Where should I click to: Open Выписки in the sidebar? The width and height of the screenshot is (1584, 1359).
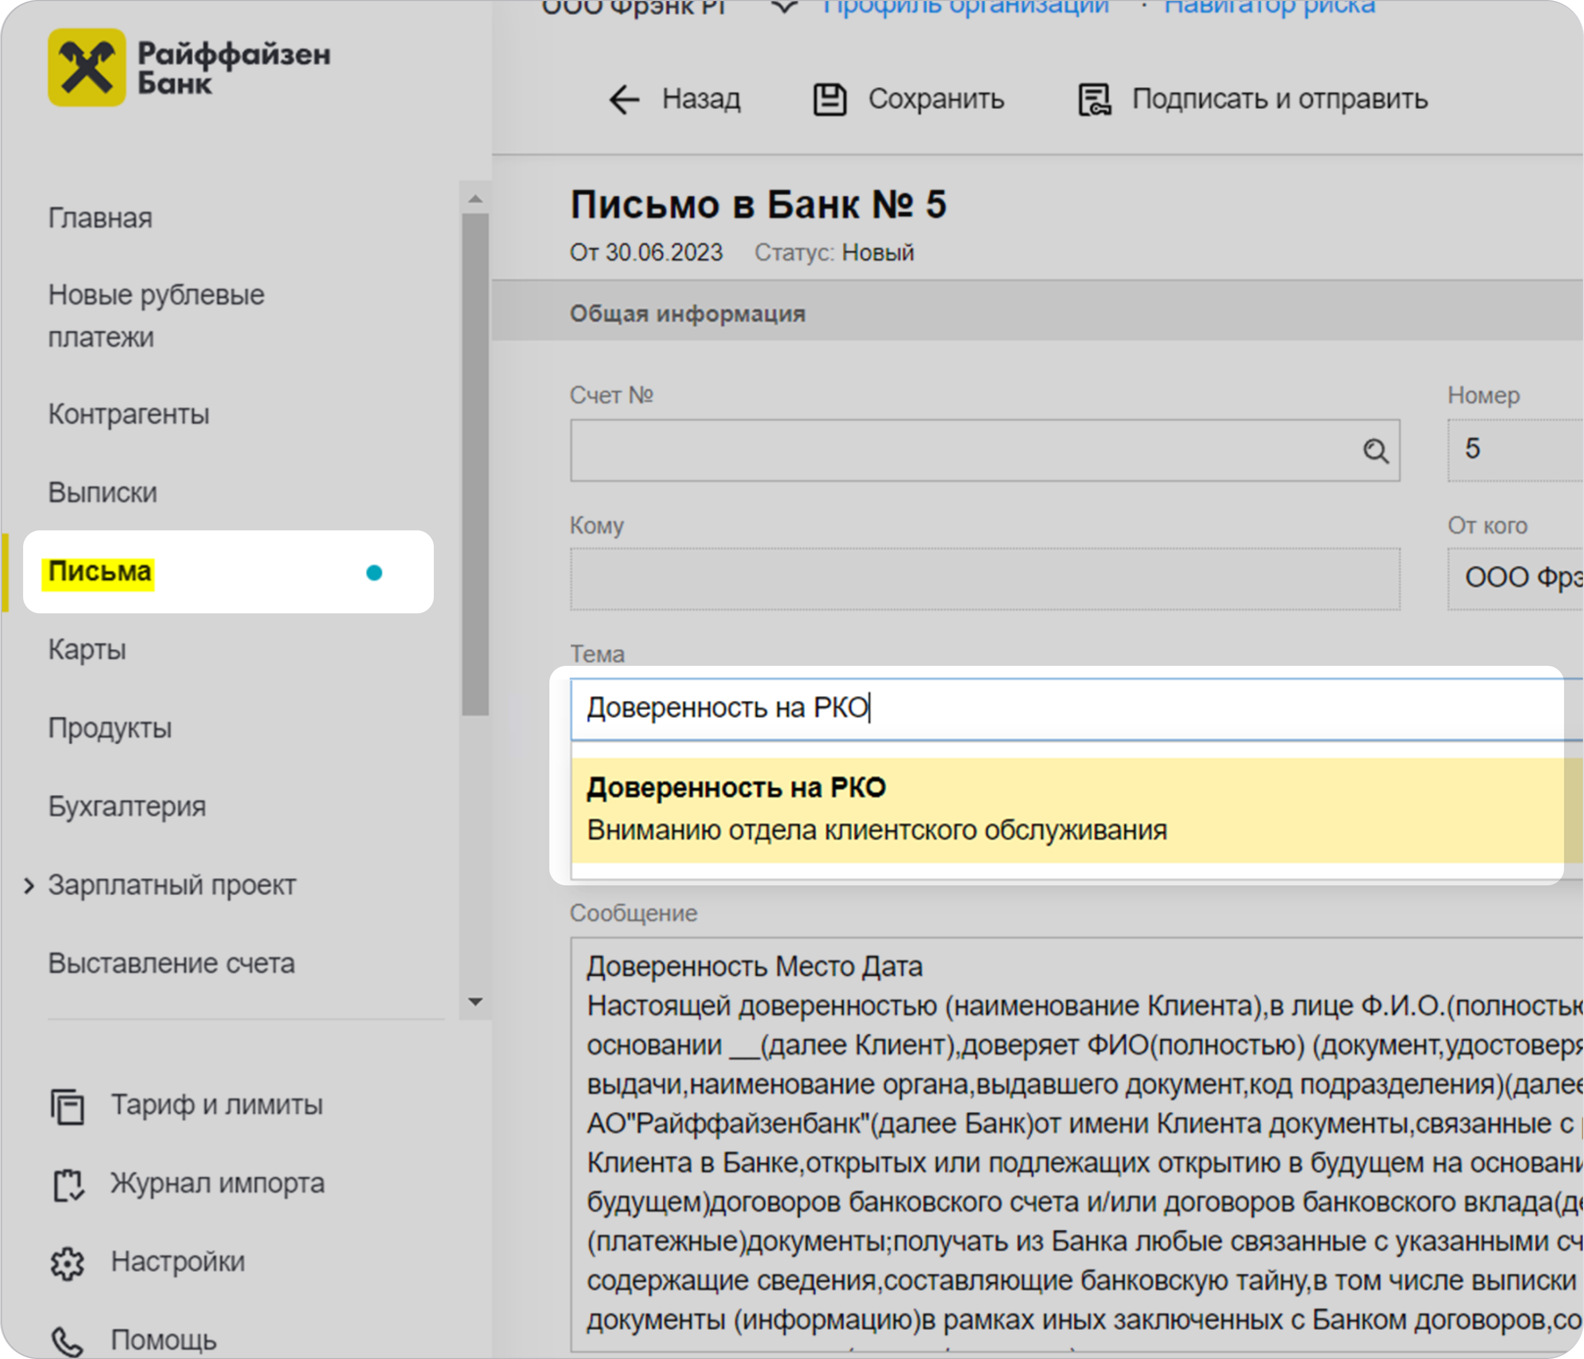pyautogui.click(x=102, y=493)
